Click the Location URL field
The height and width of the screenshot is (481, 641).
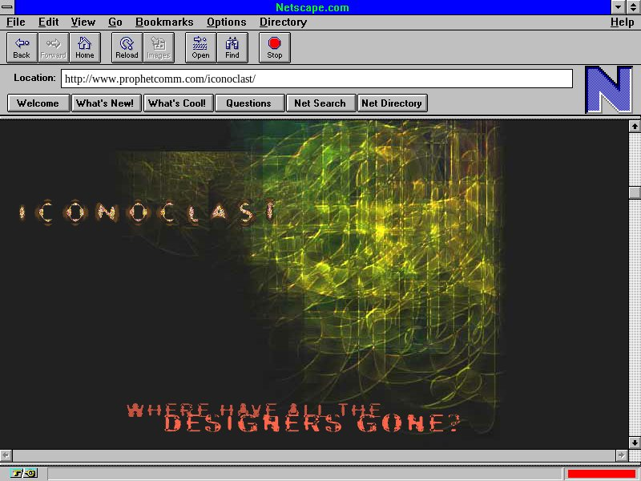(316, 79)
